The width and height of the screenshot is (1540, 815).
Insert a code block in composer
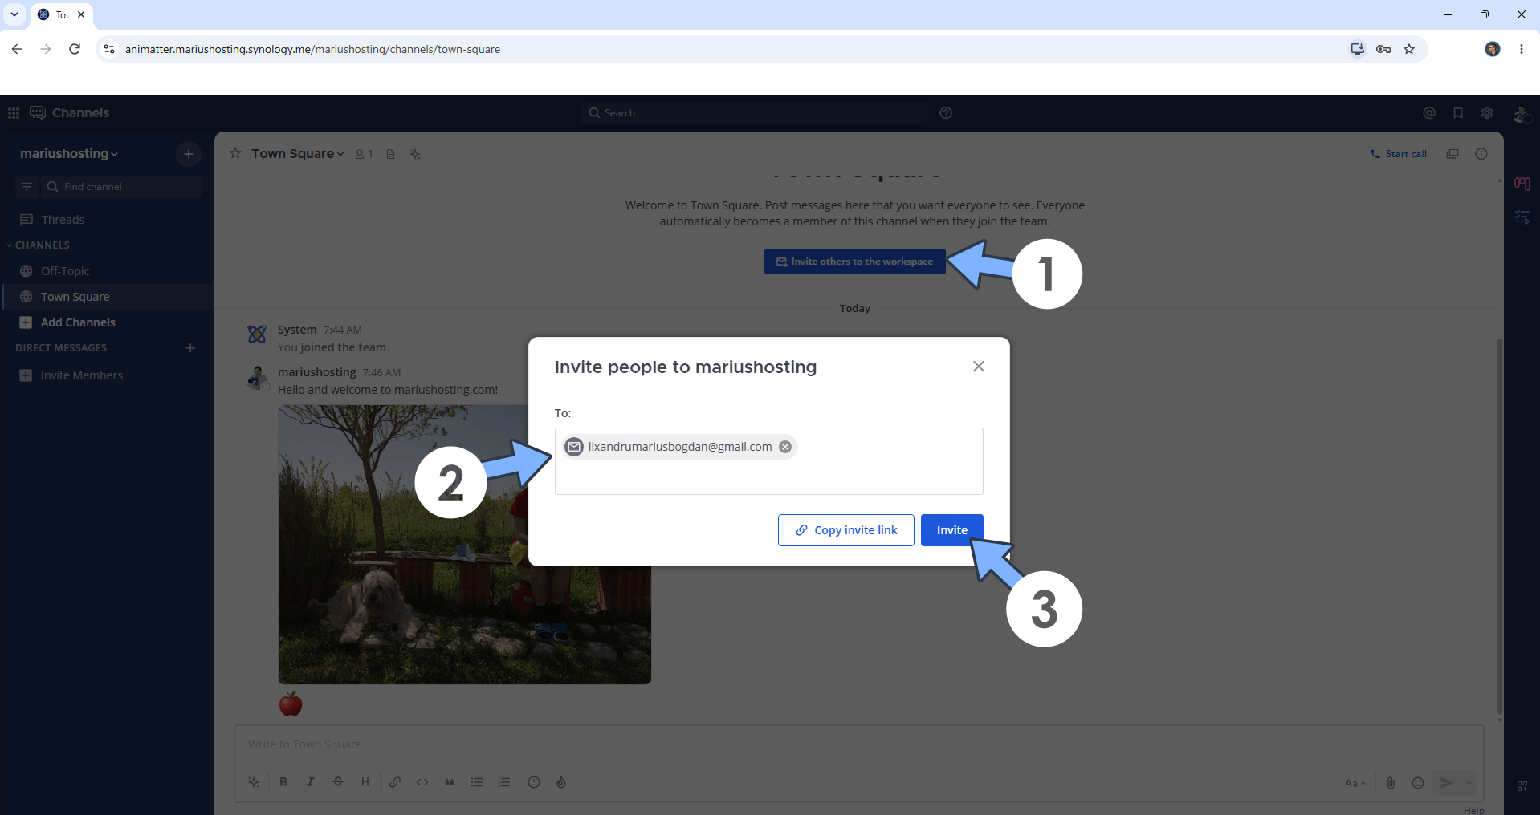click(x=422, y=782)
